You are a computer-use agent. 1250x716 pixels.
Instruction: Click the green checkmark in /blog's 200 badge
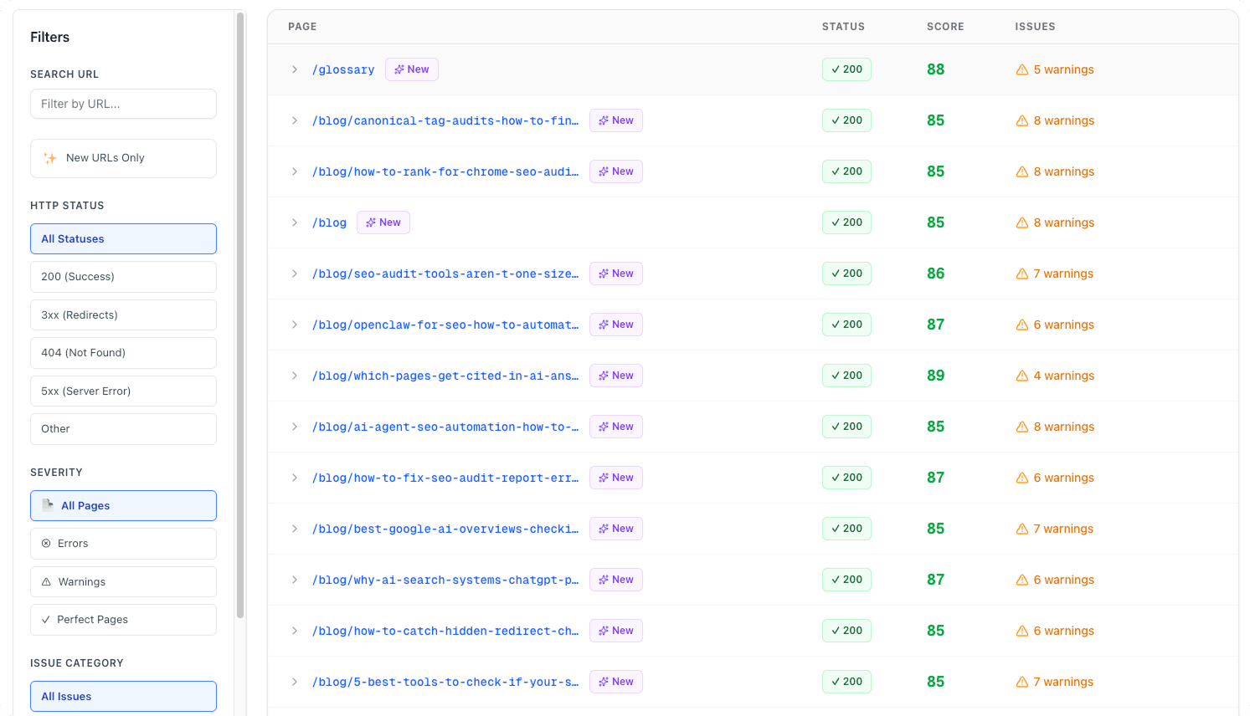[x=836, y=222]
